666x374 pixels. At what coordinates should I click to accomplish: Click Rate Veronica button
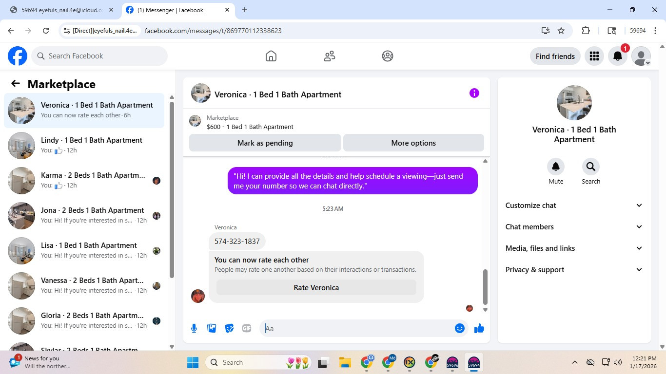click(316, 288)
